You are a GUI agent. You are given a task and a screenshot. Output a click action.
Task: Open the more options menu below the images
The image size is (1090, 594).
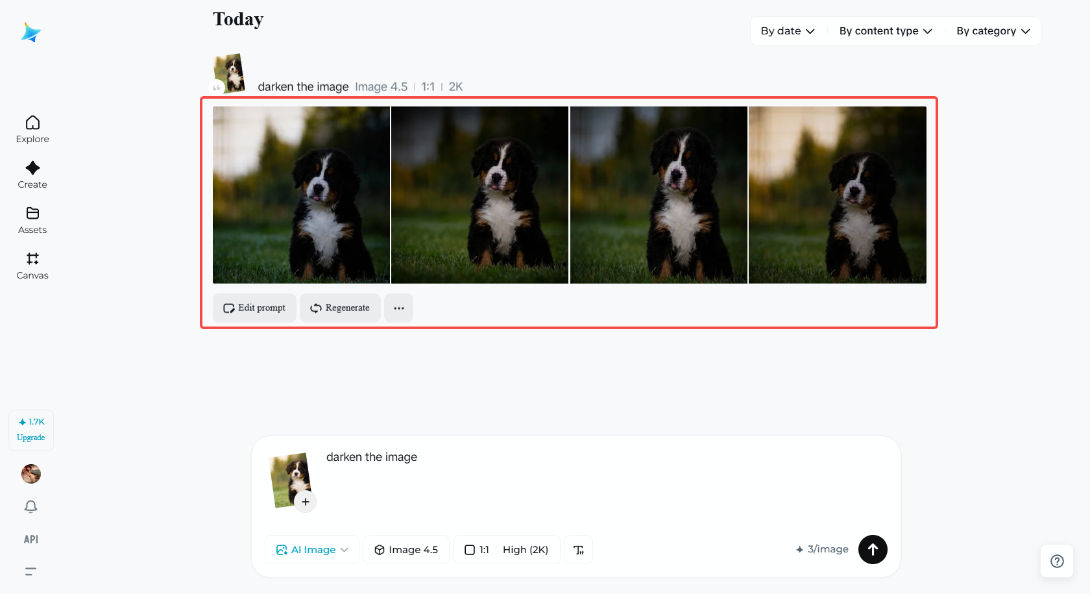tap(398, 308)
